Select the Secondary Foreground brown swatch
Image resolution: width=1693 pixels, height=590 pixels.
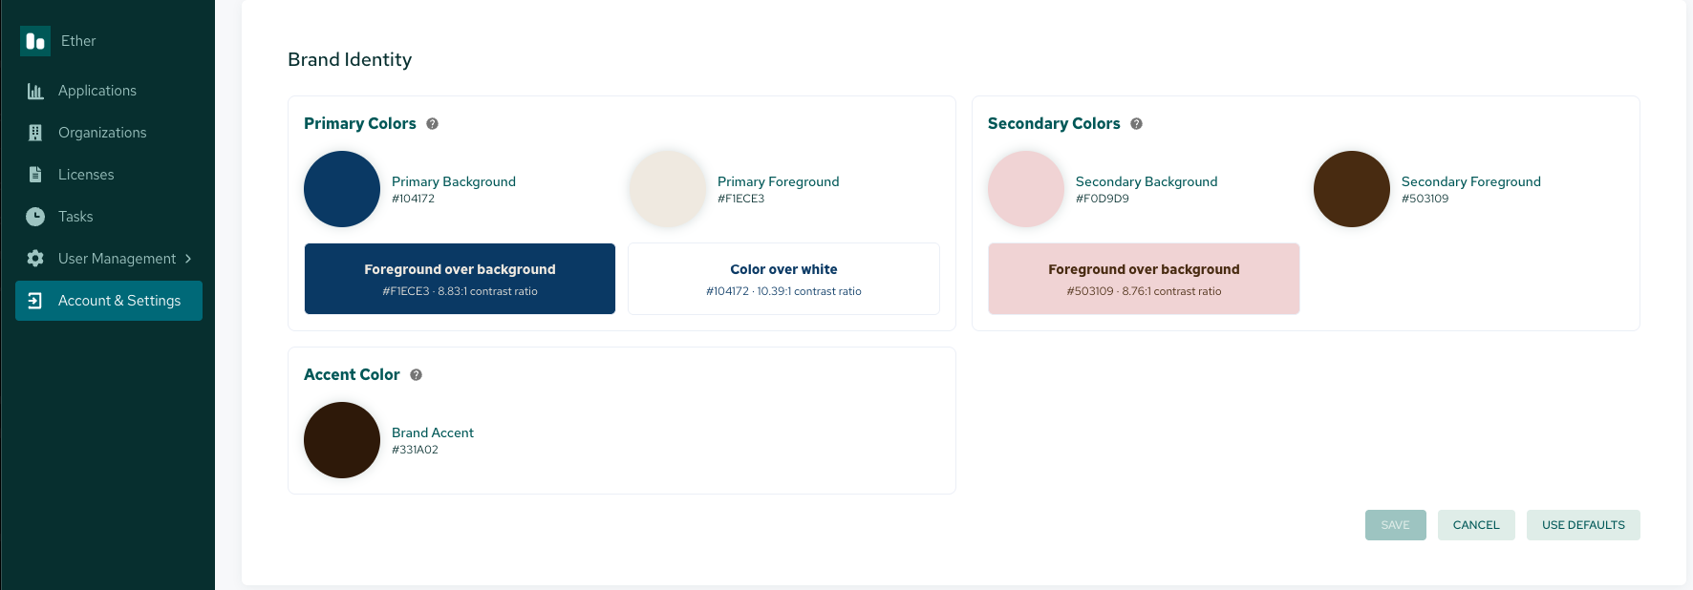click(1352, 189)
